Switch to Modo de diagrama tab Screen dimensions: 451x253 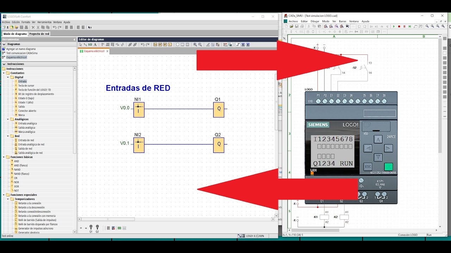[x=15, y=34]
